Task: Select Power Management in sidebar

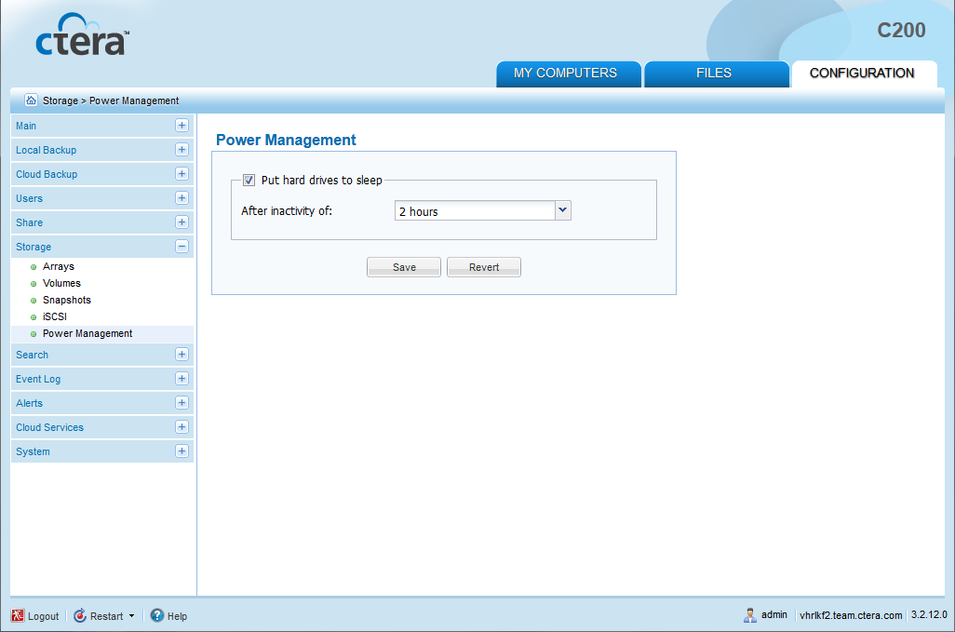Action: 87,333
